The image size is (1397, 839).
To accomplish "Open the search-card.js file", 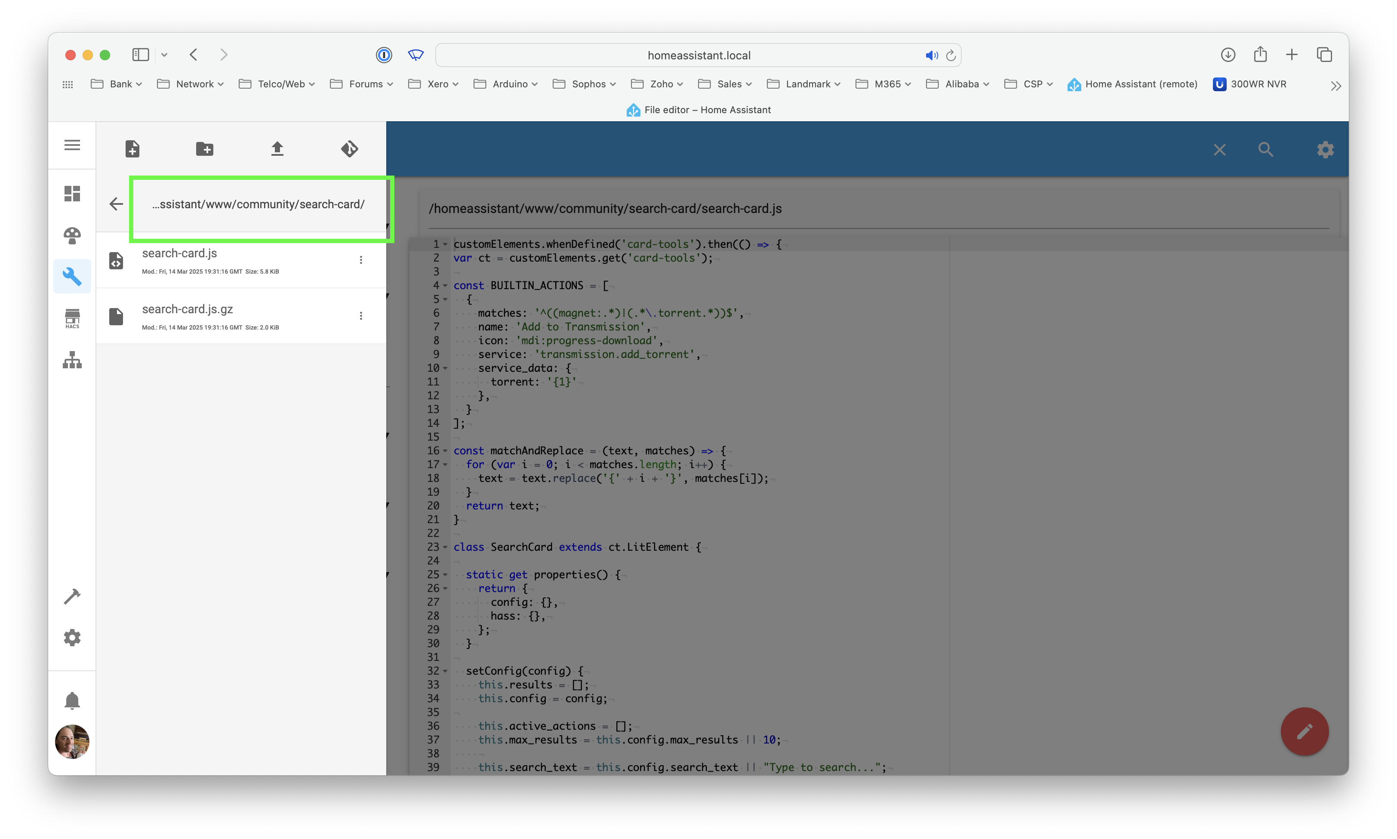I will [180, 254].
